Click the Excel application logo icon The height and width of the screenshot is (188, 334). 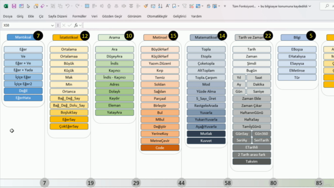(6, 6)
